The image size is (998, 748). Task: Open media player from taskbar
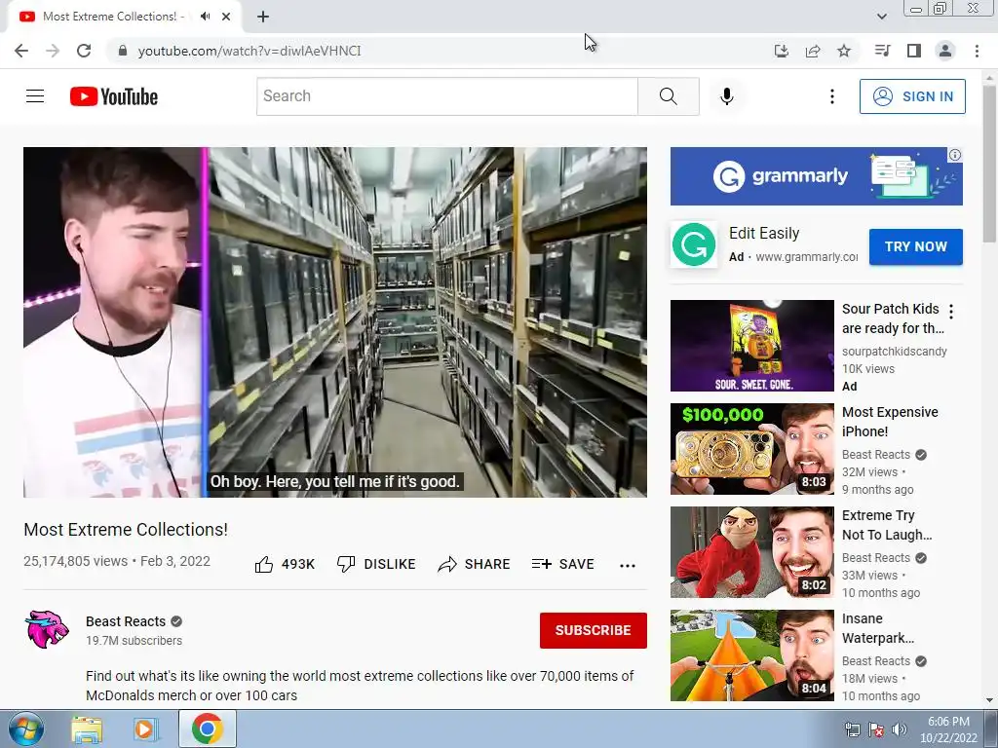144,729
